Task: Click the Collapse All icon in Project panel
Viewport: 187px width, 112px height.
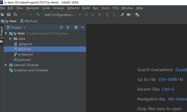Action: tap(68, 27)
